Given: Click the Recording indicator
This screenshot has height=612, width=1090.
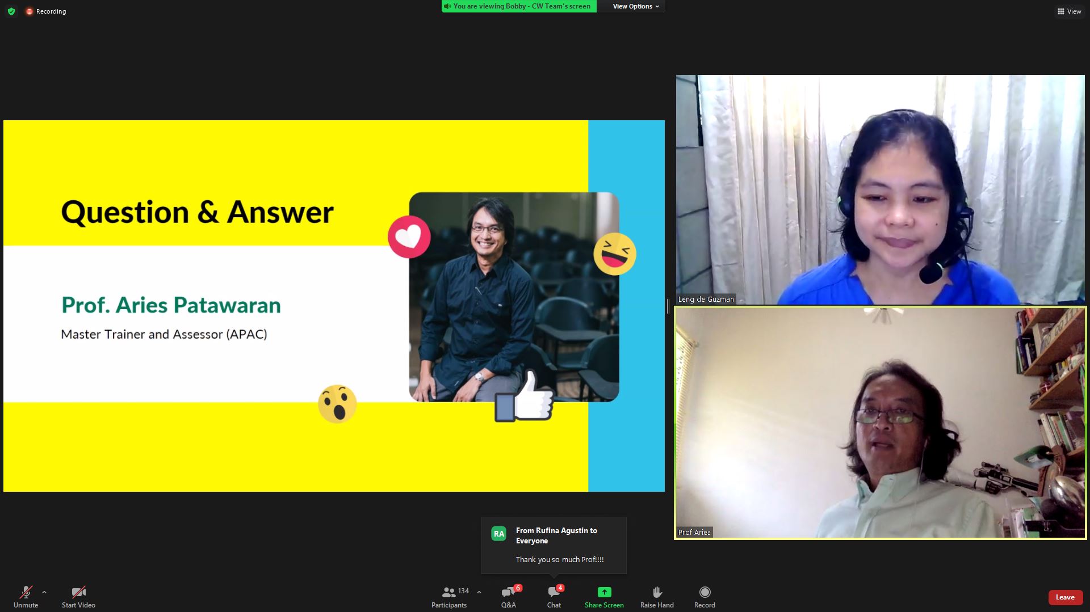Looking at the screenshot, I should 46,11.
